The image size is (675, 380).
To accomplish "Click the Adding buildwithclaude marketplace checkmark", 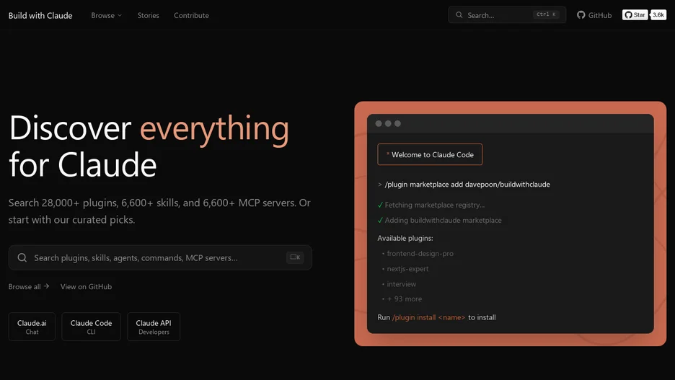I will (380, 221).
